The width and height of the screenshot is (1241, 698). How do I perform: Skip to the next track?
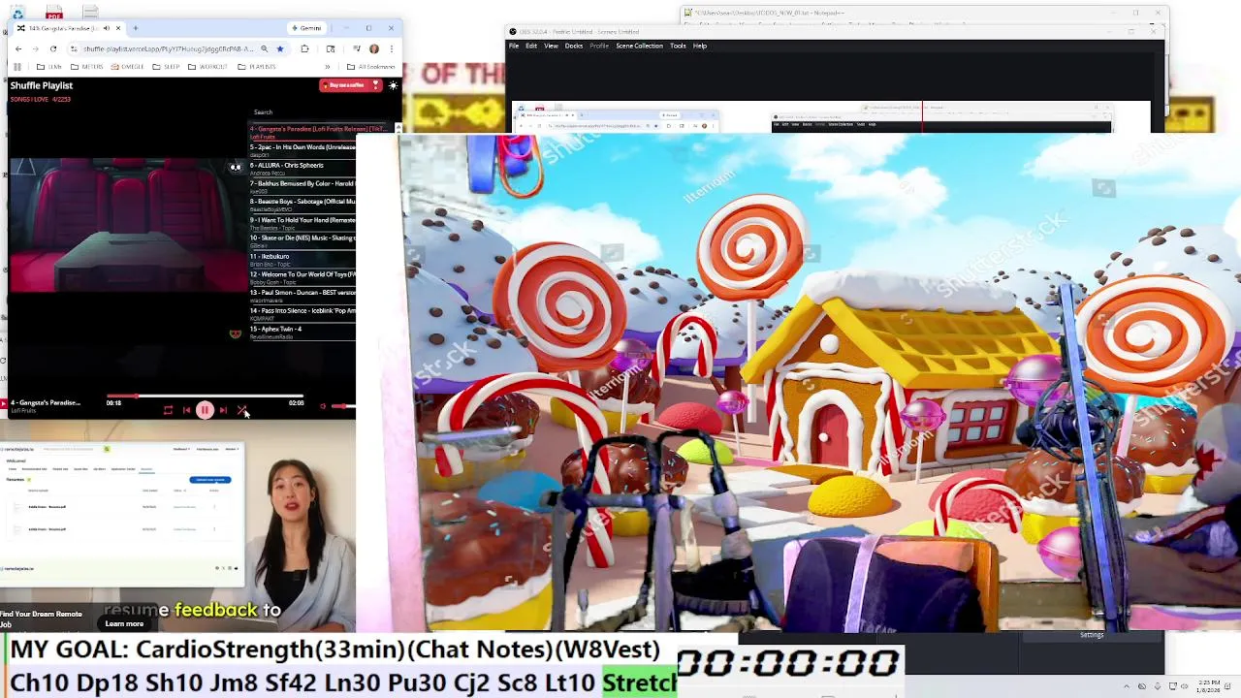point(223,410)
